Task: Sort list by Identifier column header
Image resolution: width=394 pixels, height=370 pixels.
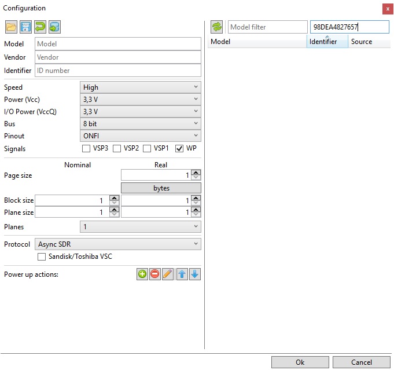Action: [x=327, y=42]
